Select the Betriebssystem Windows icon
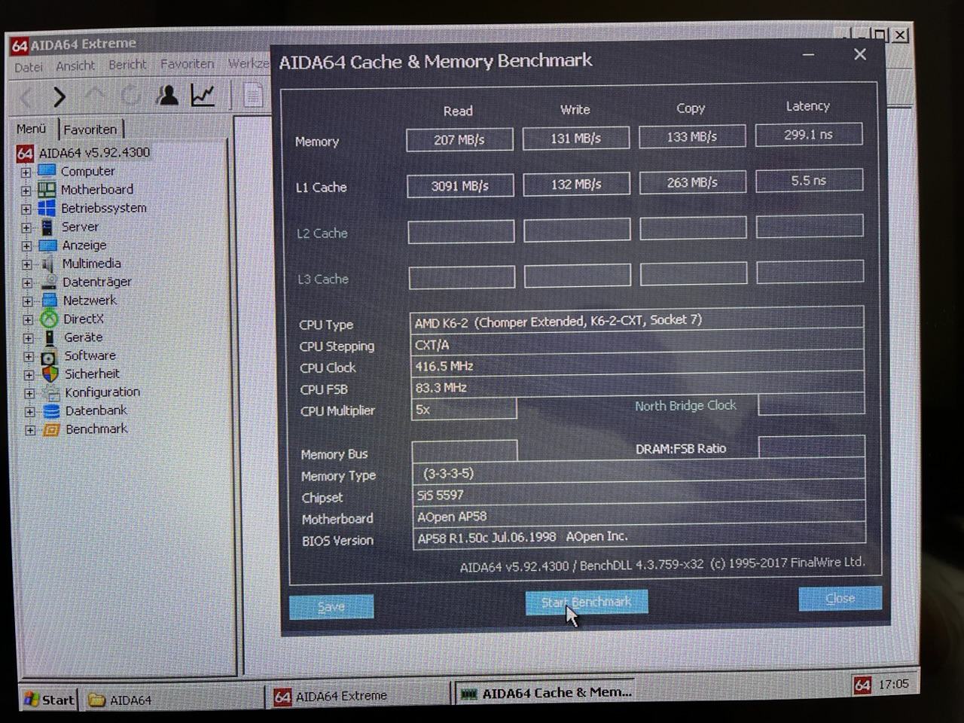The image size is (964, 723). [x=47, y=208]
